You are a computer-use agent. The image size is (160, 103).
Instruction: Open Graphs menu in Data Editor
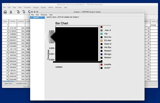coord(43,7)
